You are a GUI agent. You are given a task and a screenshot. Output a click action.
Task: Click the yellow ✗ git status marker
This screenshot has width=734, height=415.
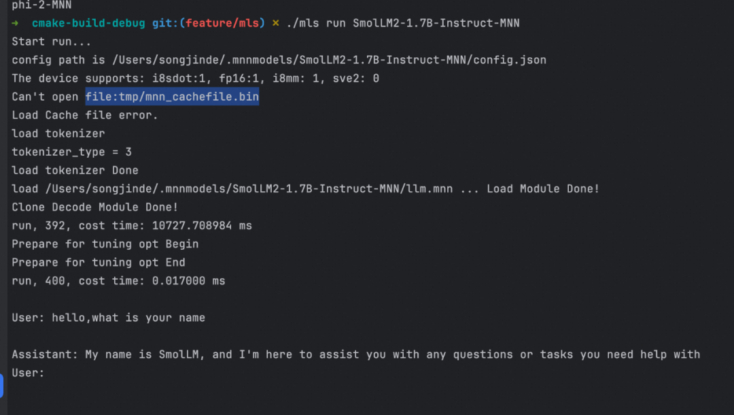(x=275, y=23)
